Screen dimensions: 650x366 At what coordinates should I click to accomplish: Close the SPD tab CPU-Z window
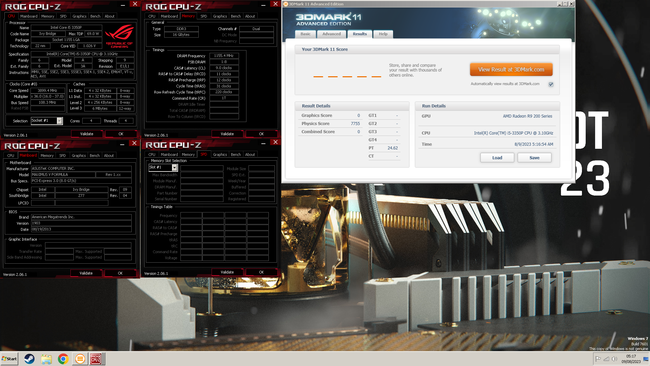pos(276,142)
